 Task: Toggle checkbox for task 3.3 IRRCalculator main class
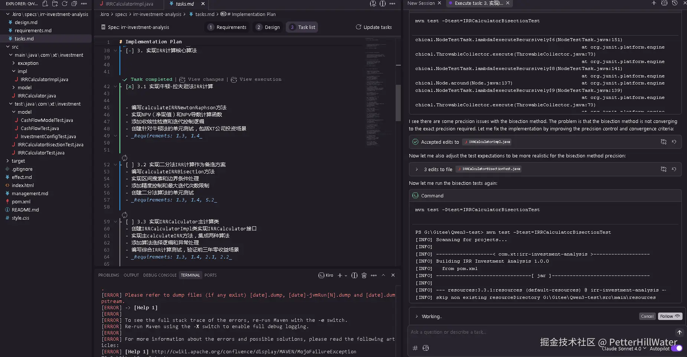[x=130, y=222]
